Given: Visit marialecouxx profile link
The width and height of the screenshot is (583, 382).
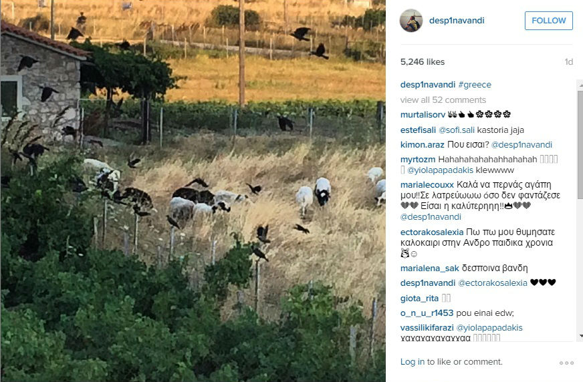Looking at the screenshot, I should (x=427, y=184).
